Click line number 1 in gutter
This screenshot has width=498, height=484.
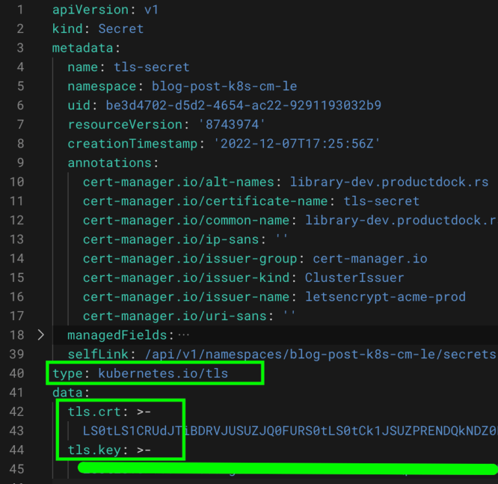[20, 10]
